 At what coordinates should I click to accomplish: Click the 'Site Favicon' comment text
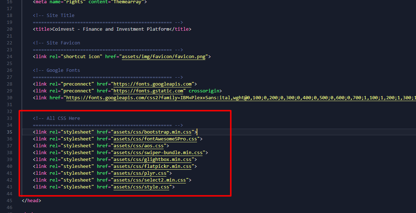pos(63,43)
